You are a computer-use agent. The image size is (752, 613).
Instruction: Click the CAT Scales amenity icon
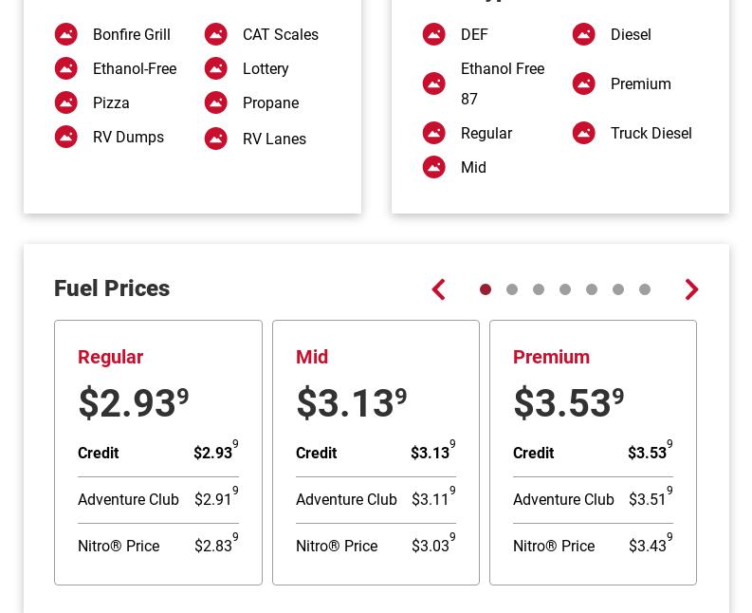[216, 34]
